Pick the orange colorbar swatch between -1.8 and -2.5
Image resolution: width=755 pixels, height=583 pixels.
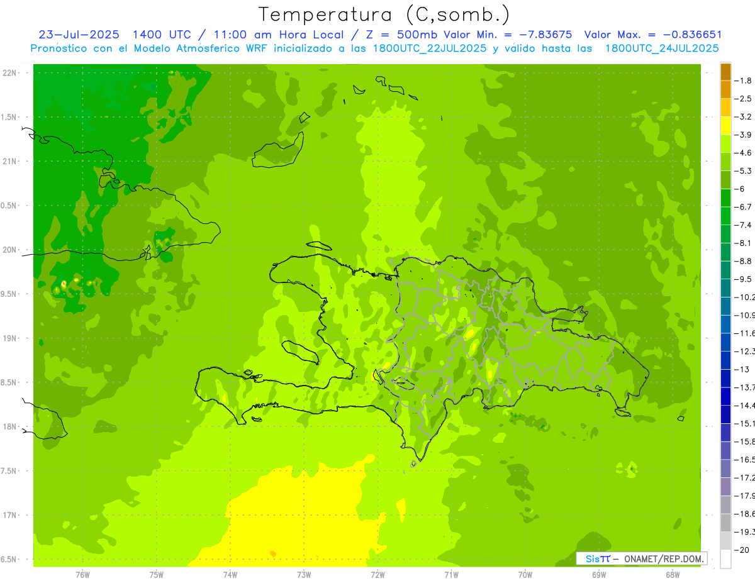tap(725, 90)
